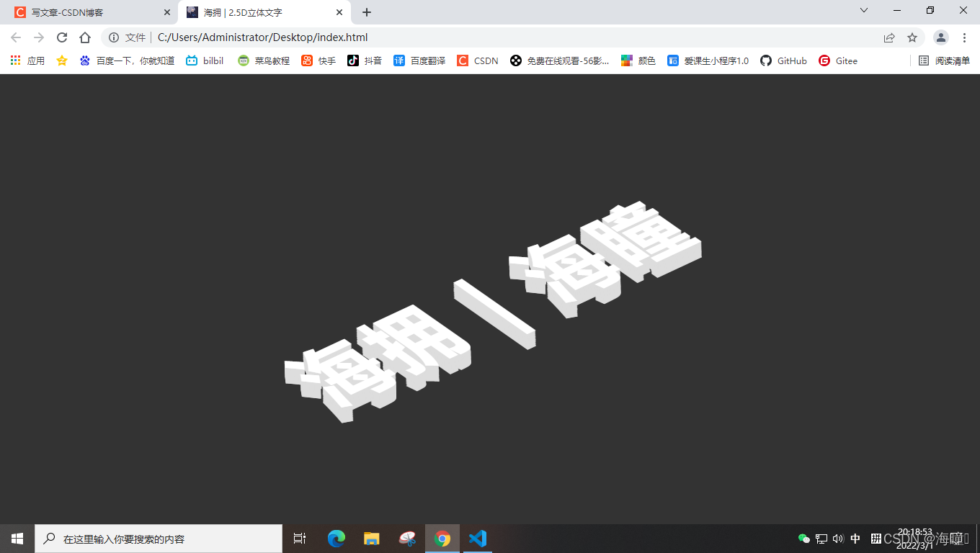Switch to Chrome on the taskbar
Viewport: 980px width, 553px height.
click(x=442, y=539)
